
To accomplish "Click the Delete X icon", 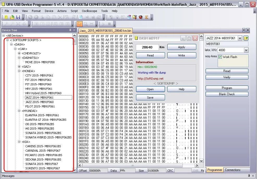I will (60, 17).
